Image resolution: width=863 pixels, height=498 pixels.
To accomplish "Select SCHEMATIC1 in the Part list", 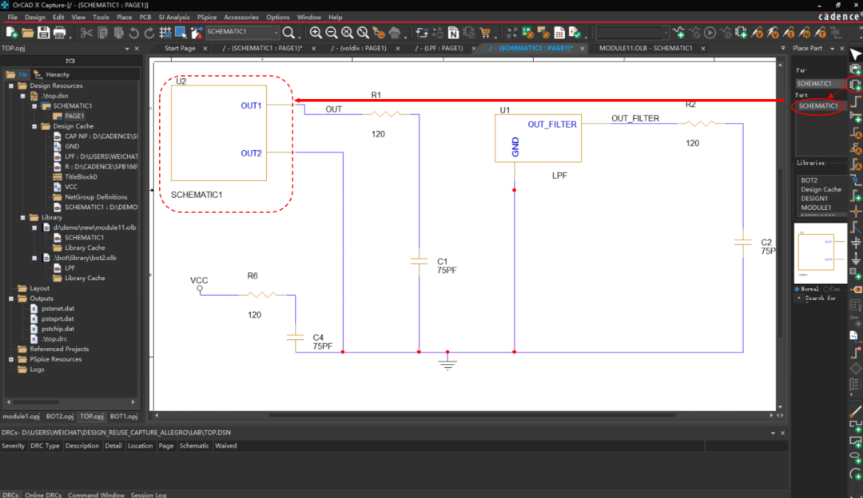I will (x=817, y=105).
